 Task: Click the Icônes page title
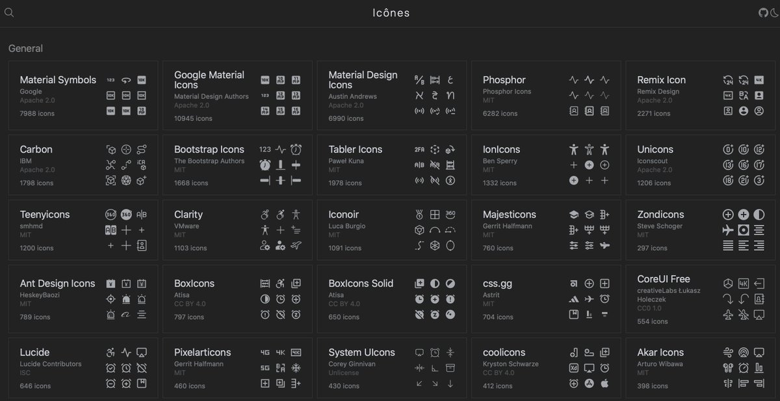pos(391,13)
